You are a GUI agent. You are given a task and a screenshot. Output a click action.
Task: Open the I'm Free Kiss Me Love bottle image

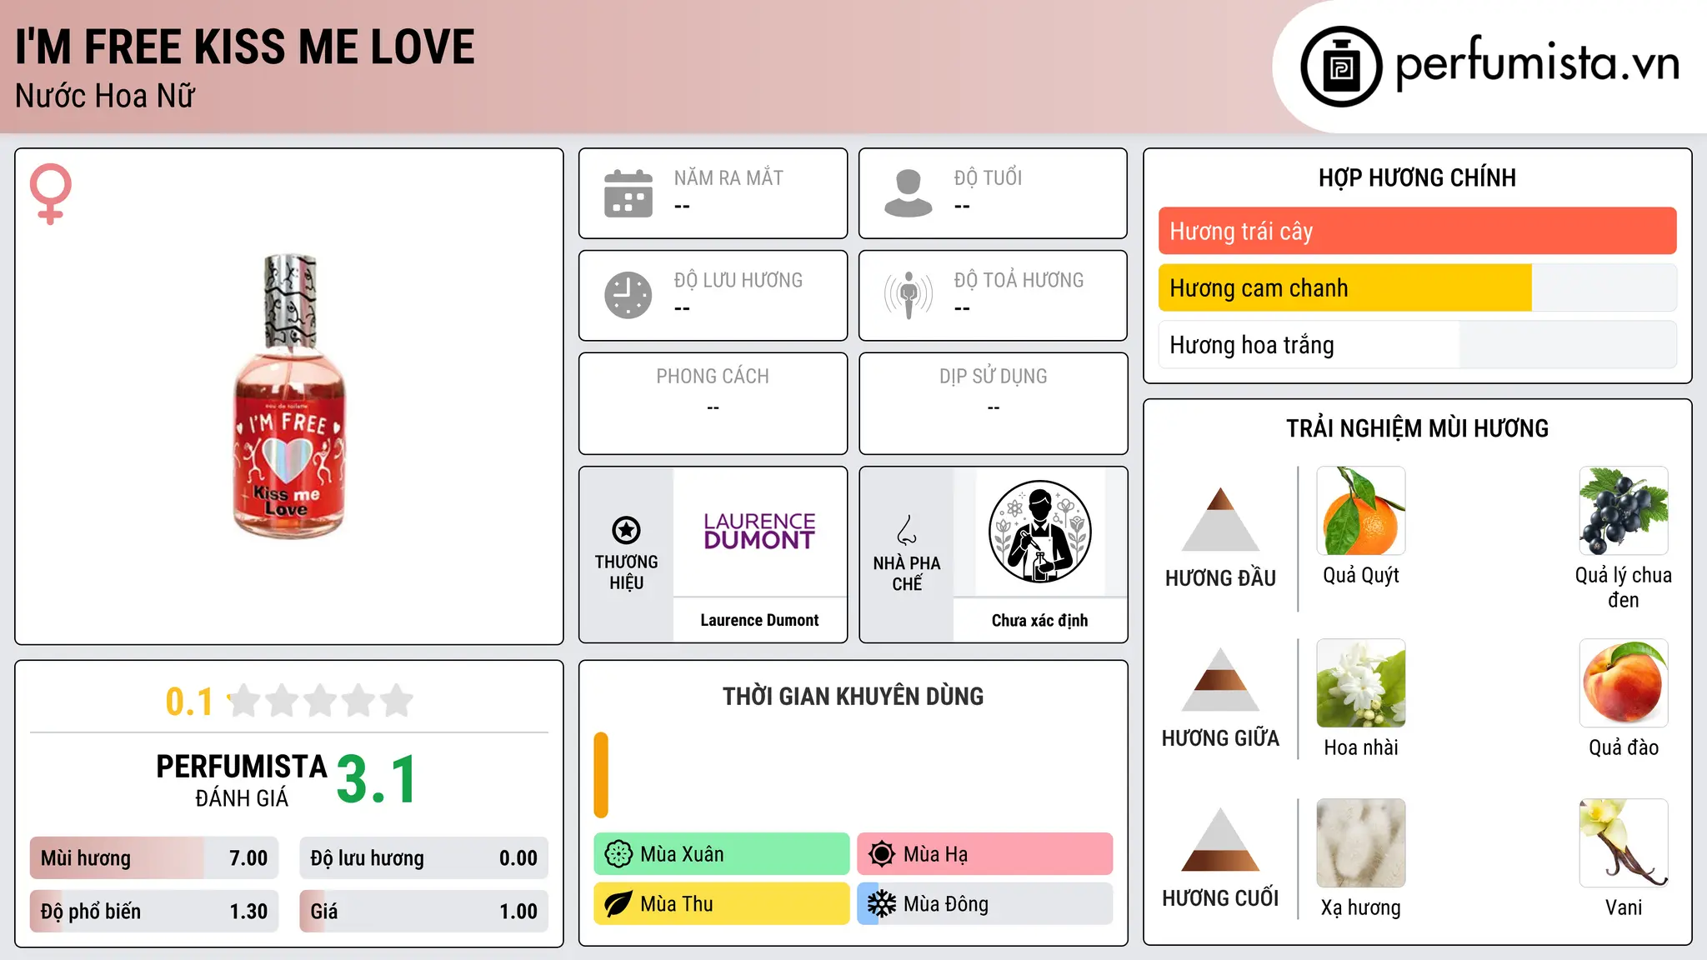[x=288, y=396]
